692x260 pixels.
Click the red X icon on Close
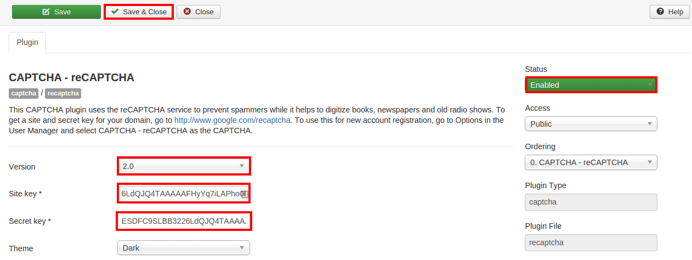(x=188, y=12)
